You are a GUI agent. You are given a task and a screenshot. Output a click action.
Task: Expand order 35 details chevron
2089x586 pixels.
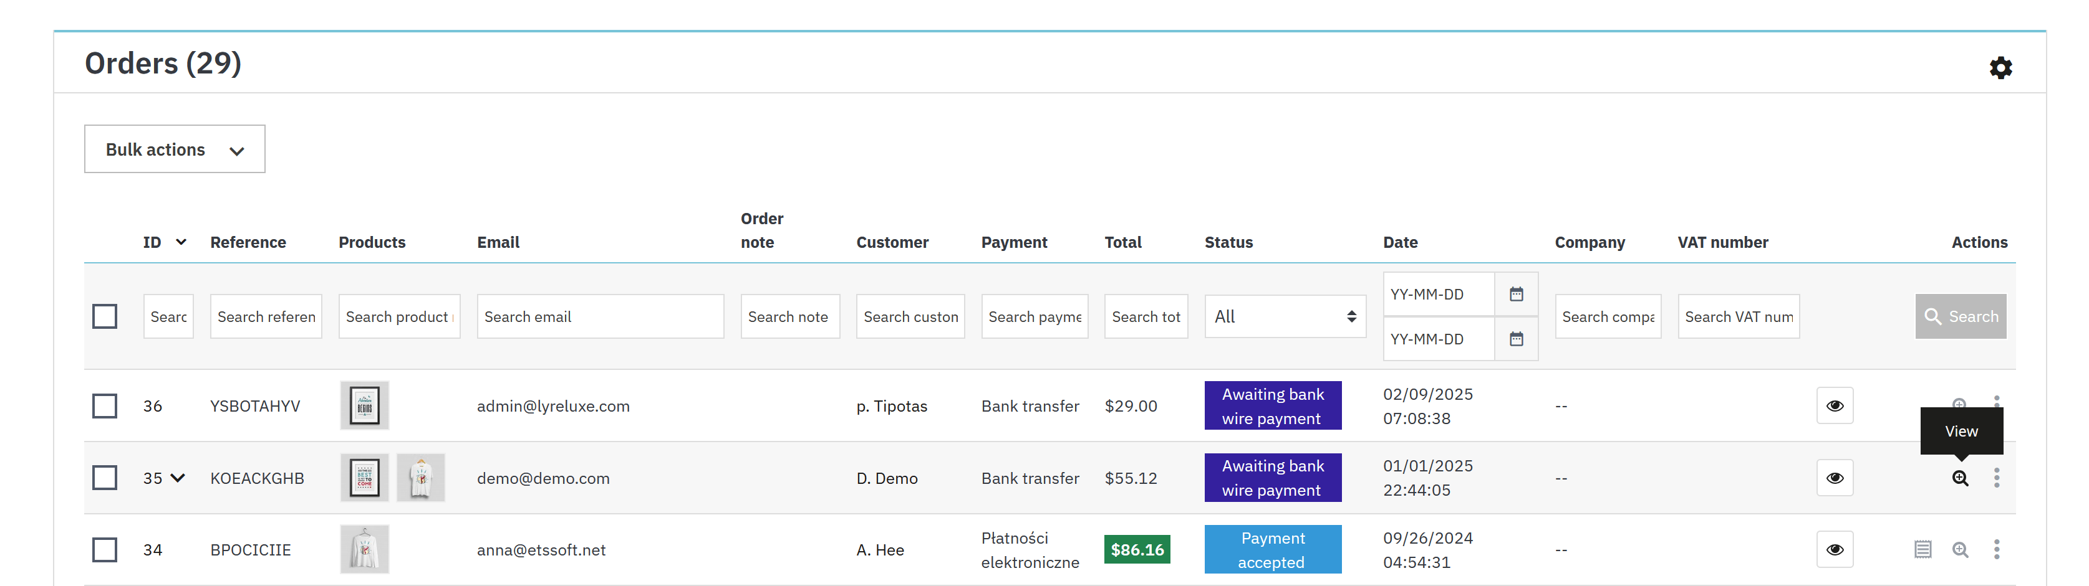[x=178, y=478]
